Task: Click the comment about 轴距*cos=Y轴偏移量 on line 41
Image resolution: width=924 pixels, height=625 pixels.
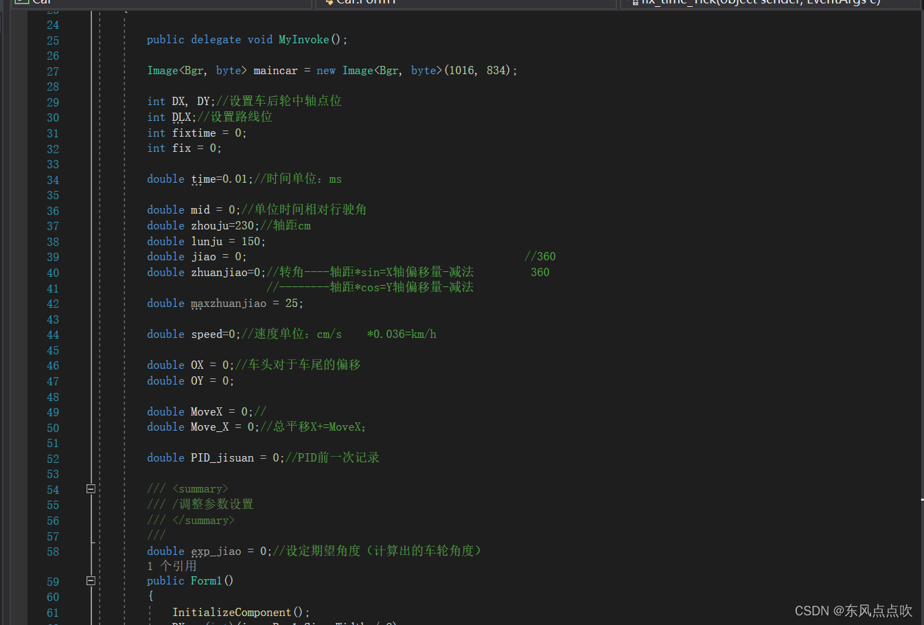Action: (x=370, y=288)
